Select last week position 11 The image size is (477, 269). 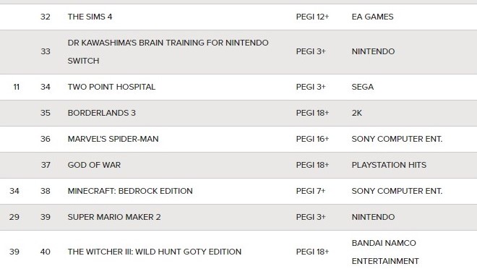pos(17,87)
